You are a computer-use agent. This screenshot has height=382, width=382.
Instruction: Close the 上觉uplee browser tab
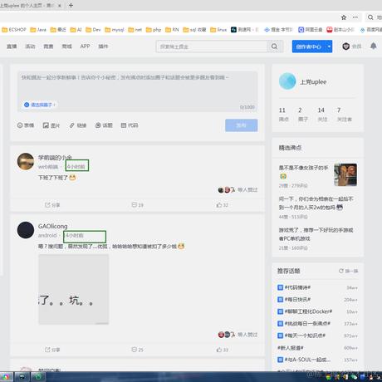tap(60, 6)
